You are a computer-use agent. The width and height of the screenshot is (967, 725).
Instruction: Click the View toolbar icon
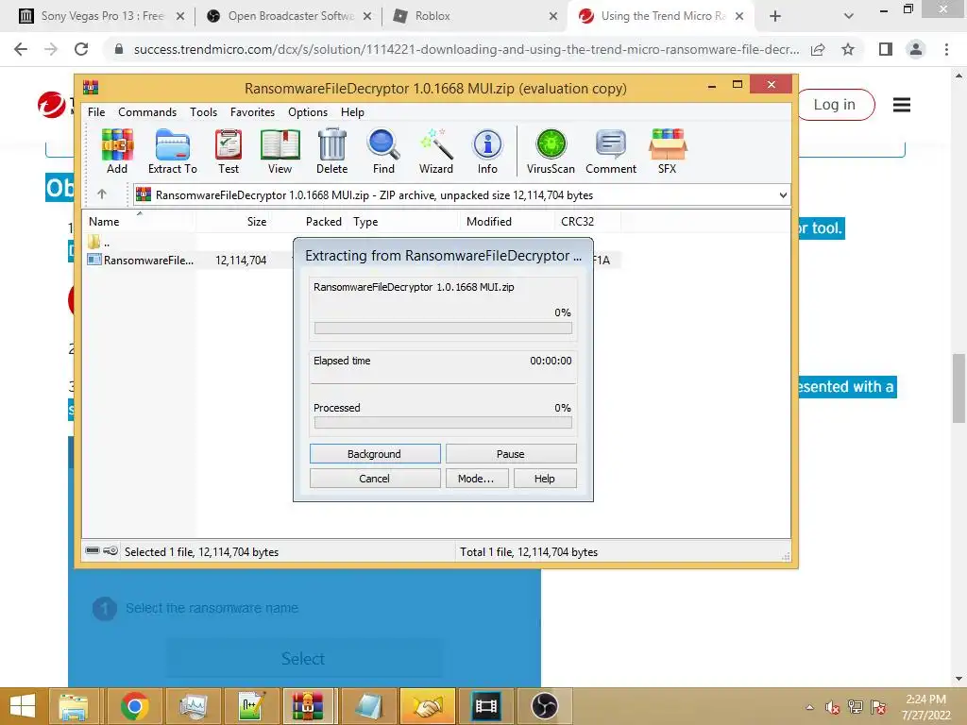(280, 151)
